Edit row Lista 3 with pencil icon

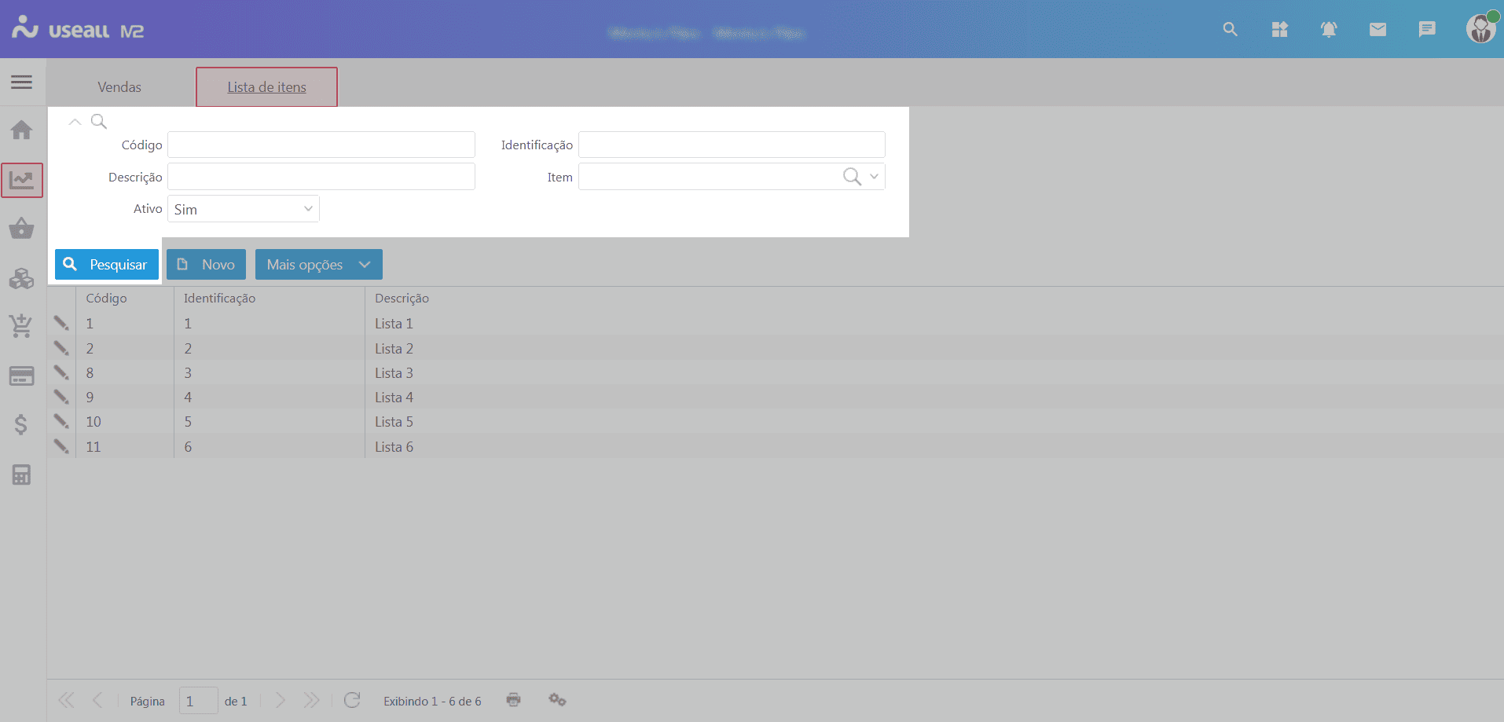61,372
